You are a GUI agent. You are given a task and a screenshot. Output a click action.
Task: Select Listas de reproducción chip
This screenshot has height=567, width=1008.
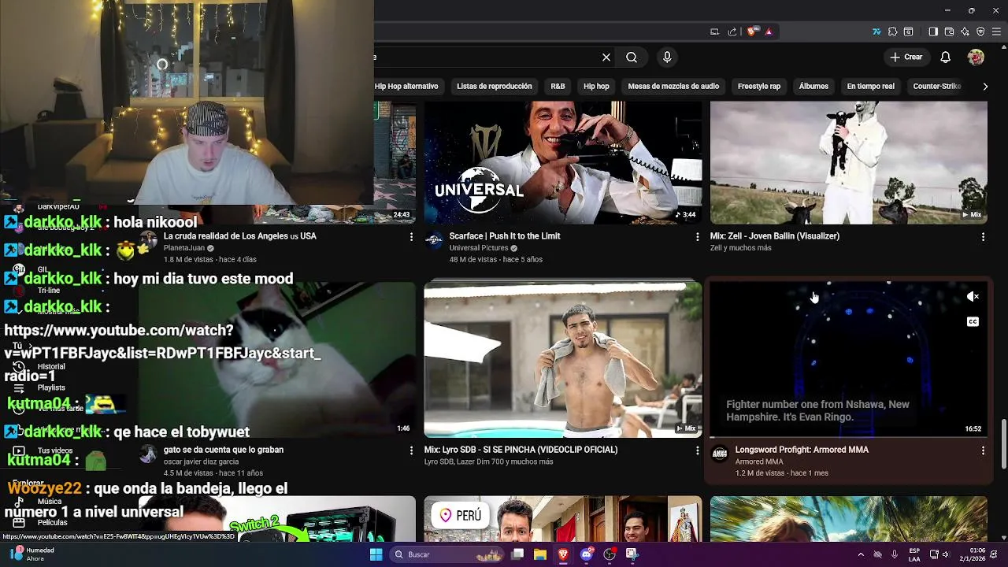coord(495,87)
